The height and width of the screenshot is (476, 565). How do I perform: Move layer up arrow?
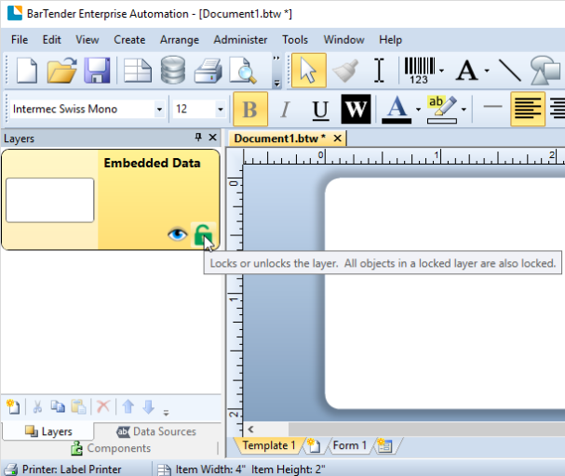[x=128, y=407]
